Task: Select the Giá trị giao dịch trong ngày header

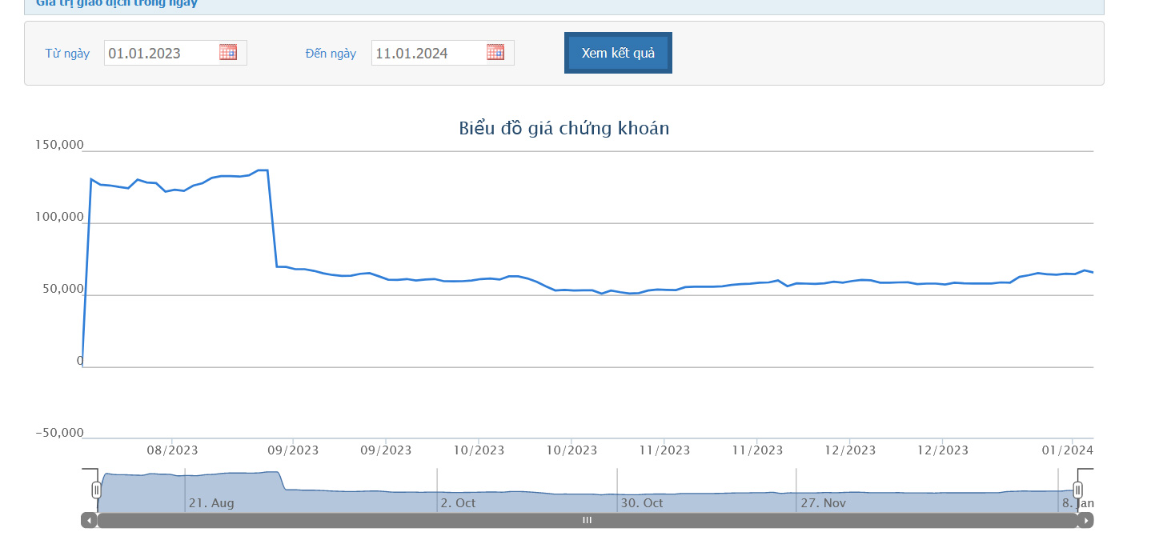Action: (x=117, y=3)
